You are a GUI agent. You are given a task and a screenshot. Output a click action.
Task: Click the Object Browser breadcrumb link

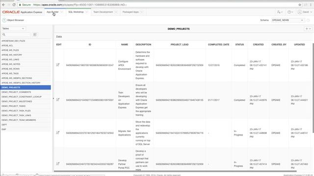pos(16,20)
